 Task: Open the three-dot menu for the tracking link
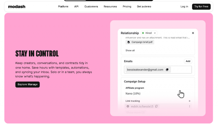coord(189,106)
